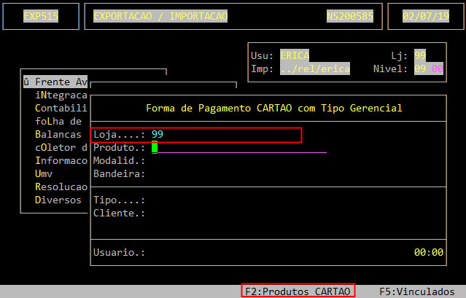Click the EXP515 program code box
The image size is (466, 298).
click(41, 16)
